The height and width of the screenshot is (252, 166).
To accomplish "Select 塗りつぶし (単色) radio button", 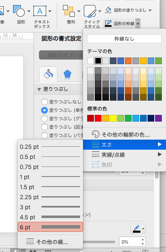I will (x=44, y=110).
